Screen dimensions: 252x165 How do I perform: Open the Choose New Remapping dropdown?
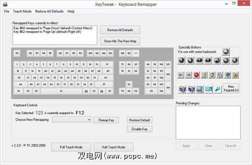[72, 119]
